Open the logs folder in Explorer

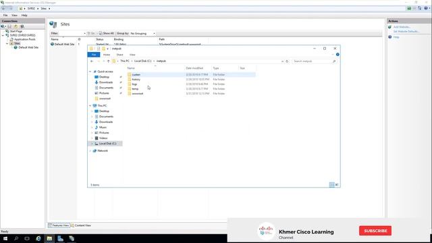coord(134,84)
